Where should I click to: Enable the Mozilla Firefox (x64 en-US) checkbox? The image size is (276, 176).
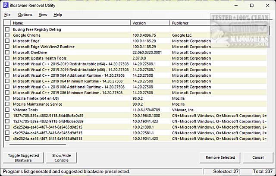point(7,98)
